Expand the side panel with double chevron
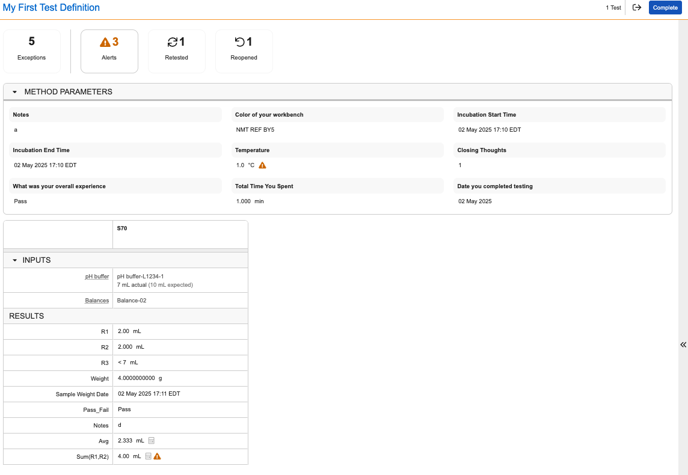Image resolution: width=688 pixels, height=475 pixels. pyautogui.click(x=683, y=345)
